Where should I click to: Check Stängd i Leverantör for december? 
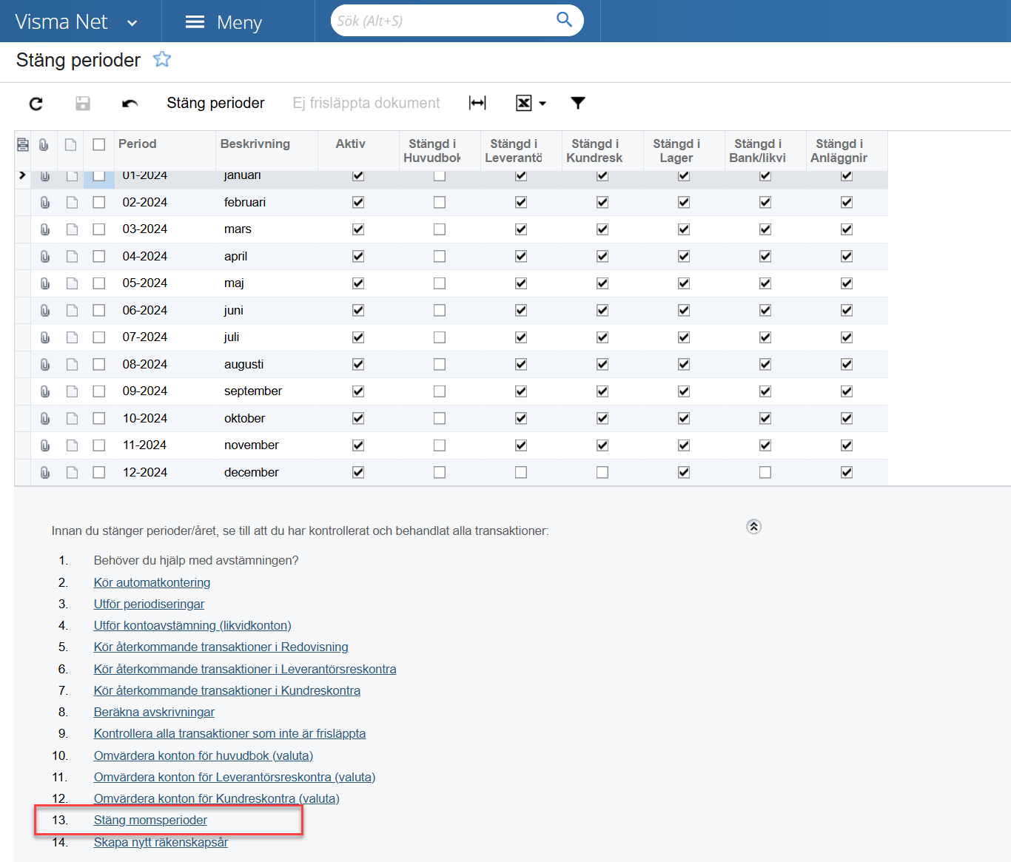pyautogui.click(x=521, y=472)
